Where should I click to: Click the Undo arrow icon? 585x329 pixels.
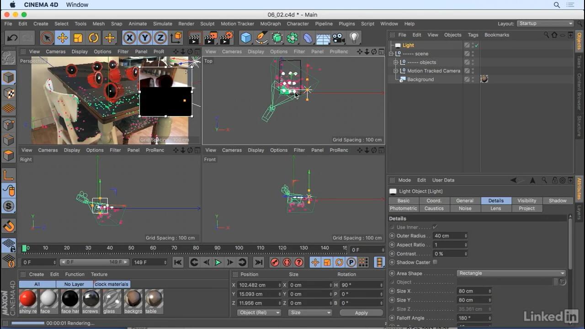(x=12, y=38)
